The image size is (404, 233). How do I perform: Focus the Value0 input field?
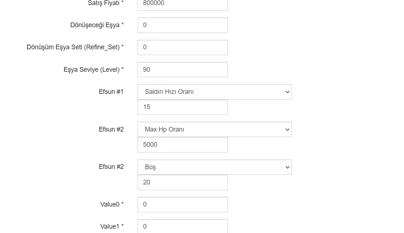pyautogui.click(x=182, y=204)
